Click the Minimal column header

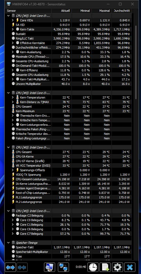point(82,11)
